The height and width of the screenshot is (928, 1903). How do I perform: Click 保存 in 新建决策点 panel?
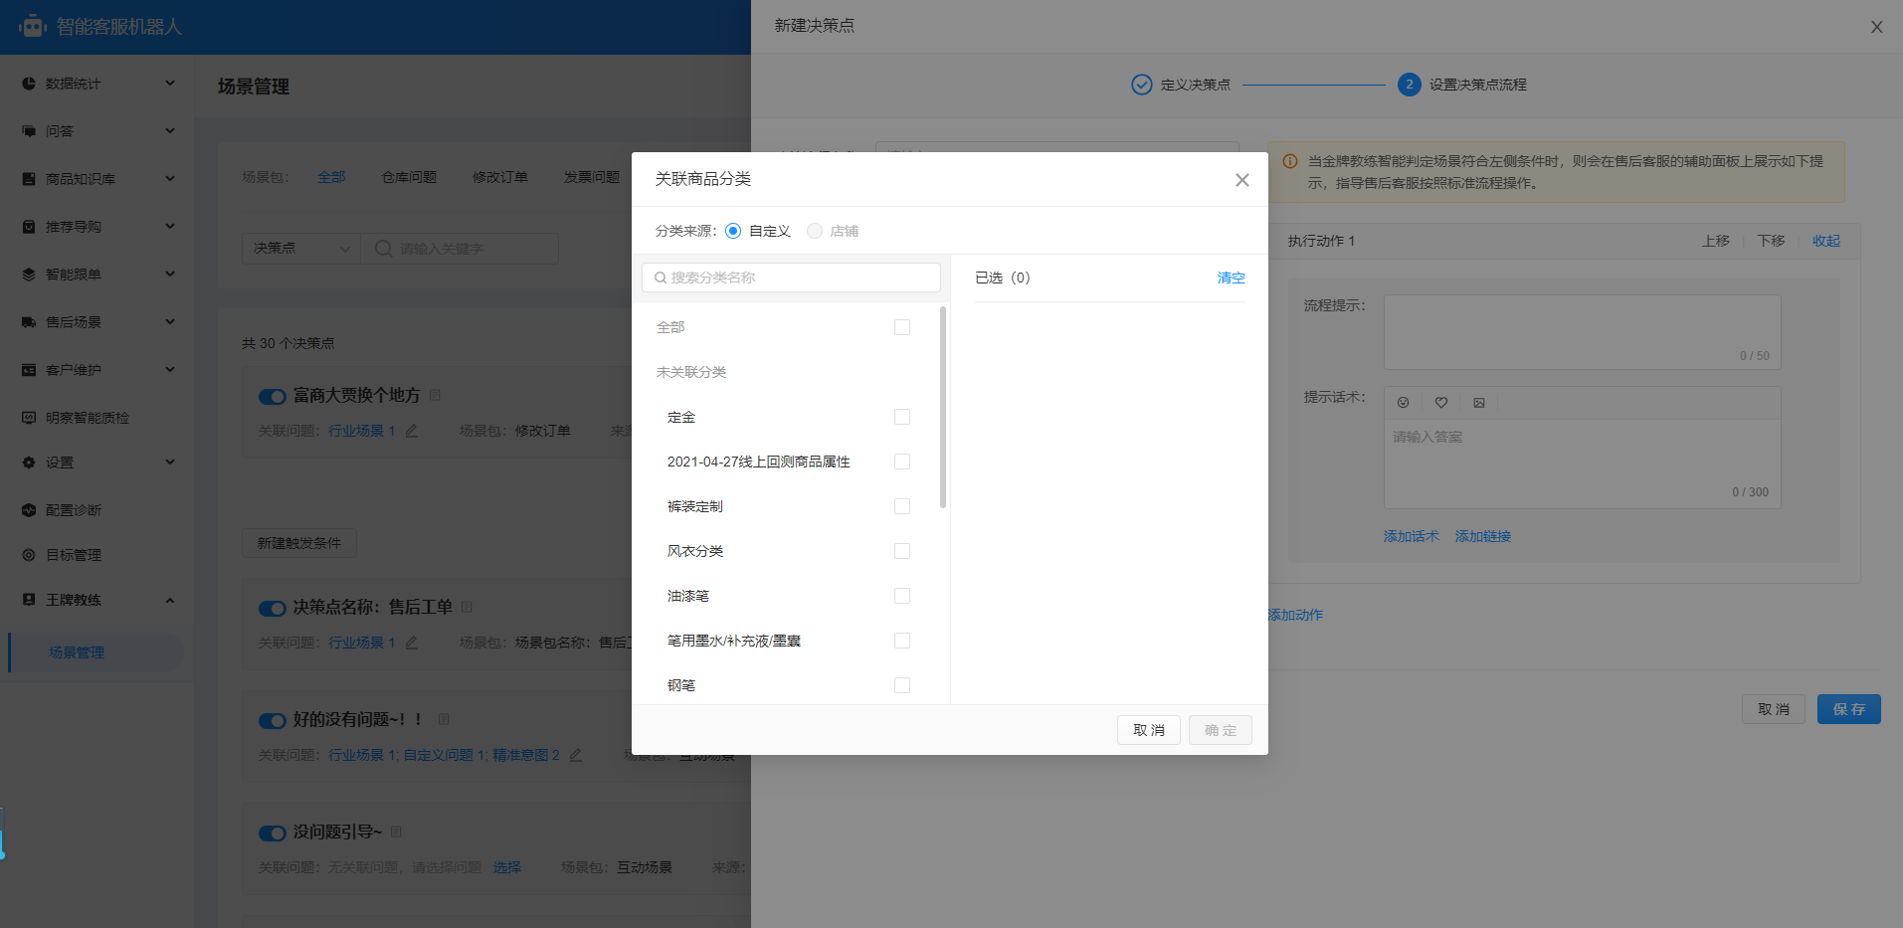[1849, 709]
